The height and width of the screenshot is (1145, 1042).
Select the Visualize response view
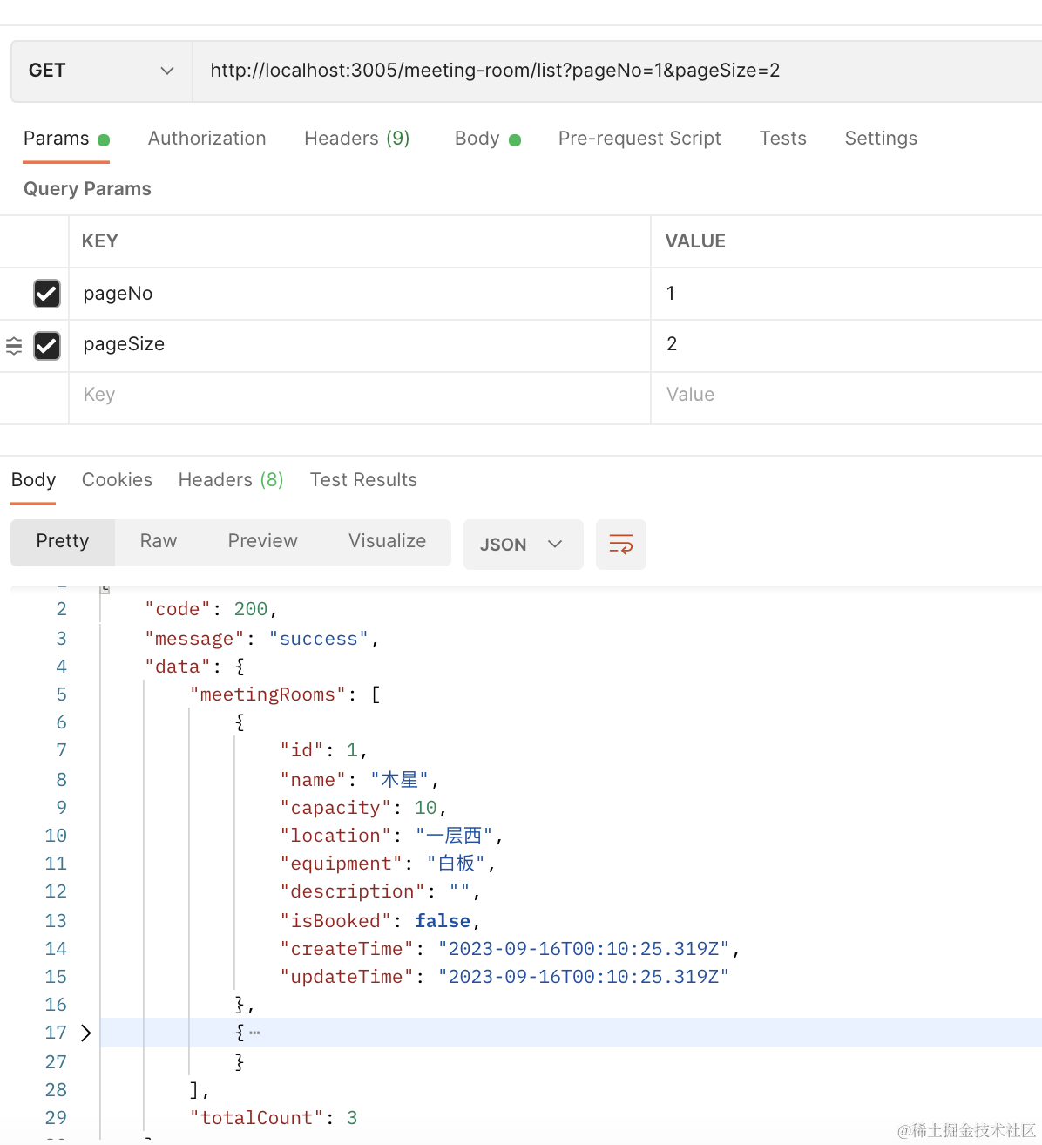tap(387, 541)
